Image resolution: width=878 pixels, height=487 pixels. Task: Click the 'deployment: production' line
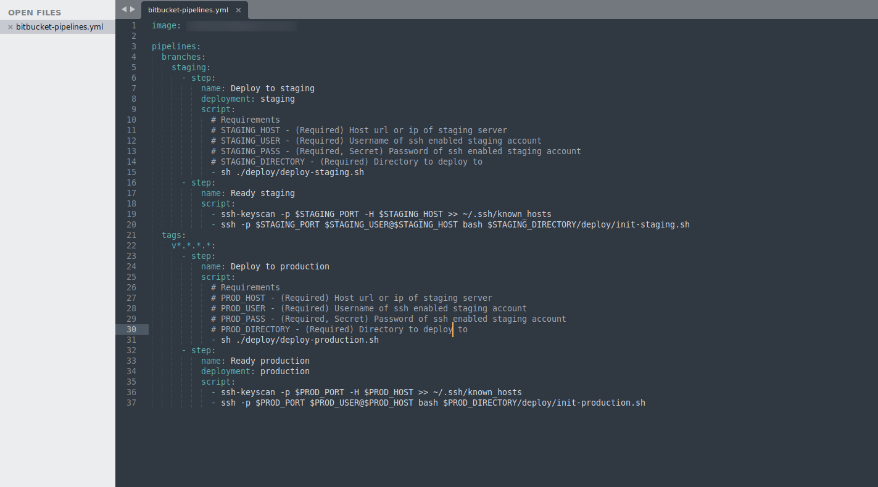coord(255,371)
